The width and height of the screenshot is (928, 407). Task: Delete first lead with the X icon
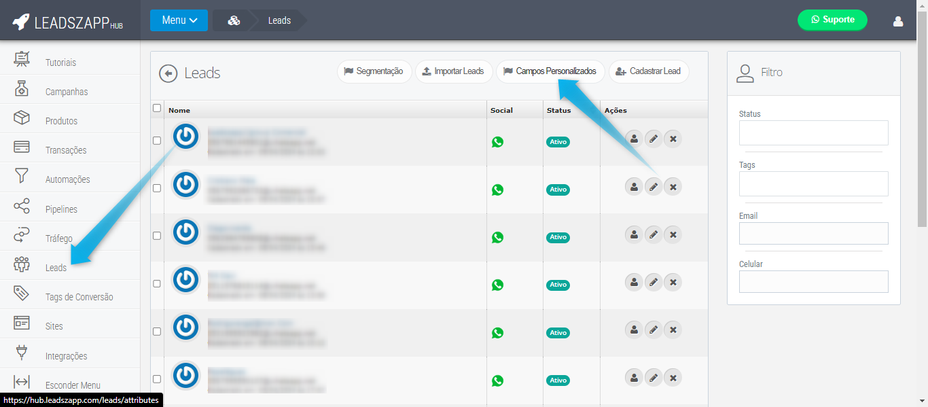[x=673, y=139]
